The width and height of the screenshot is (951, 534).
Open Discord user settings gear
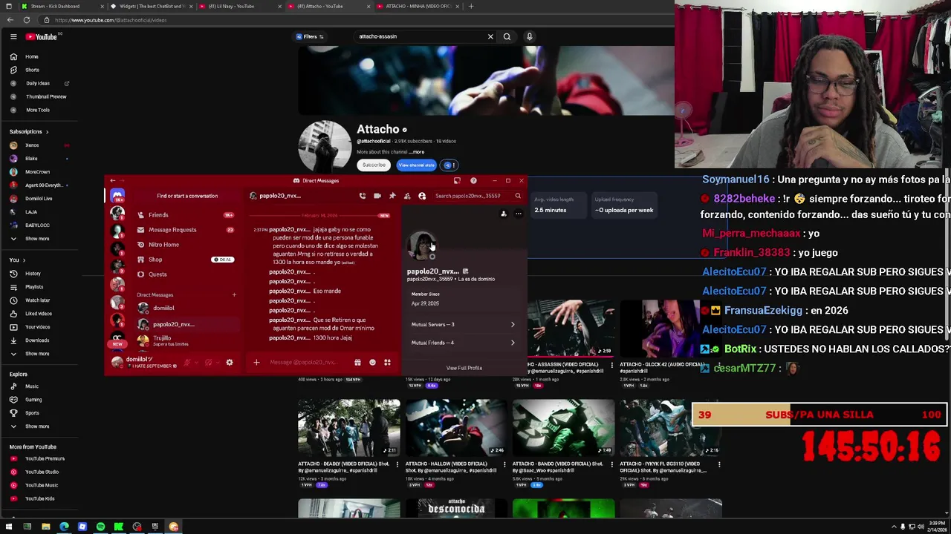230,362
